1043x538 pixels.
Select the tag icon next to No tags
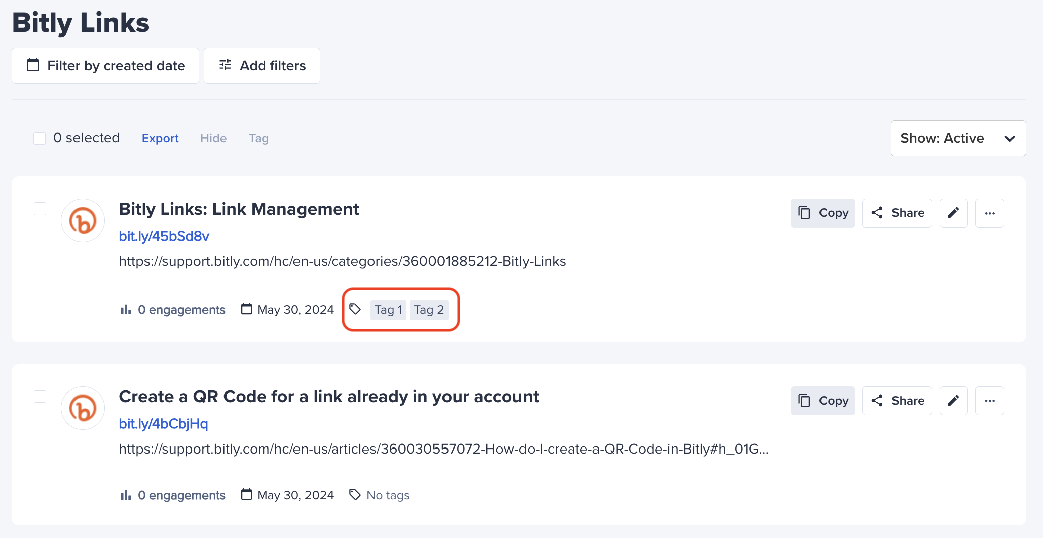(x=355, y=495)
